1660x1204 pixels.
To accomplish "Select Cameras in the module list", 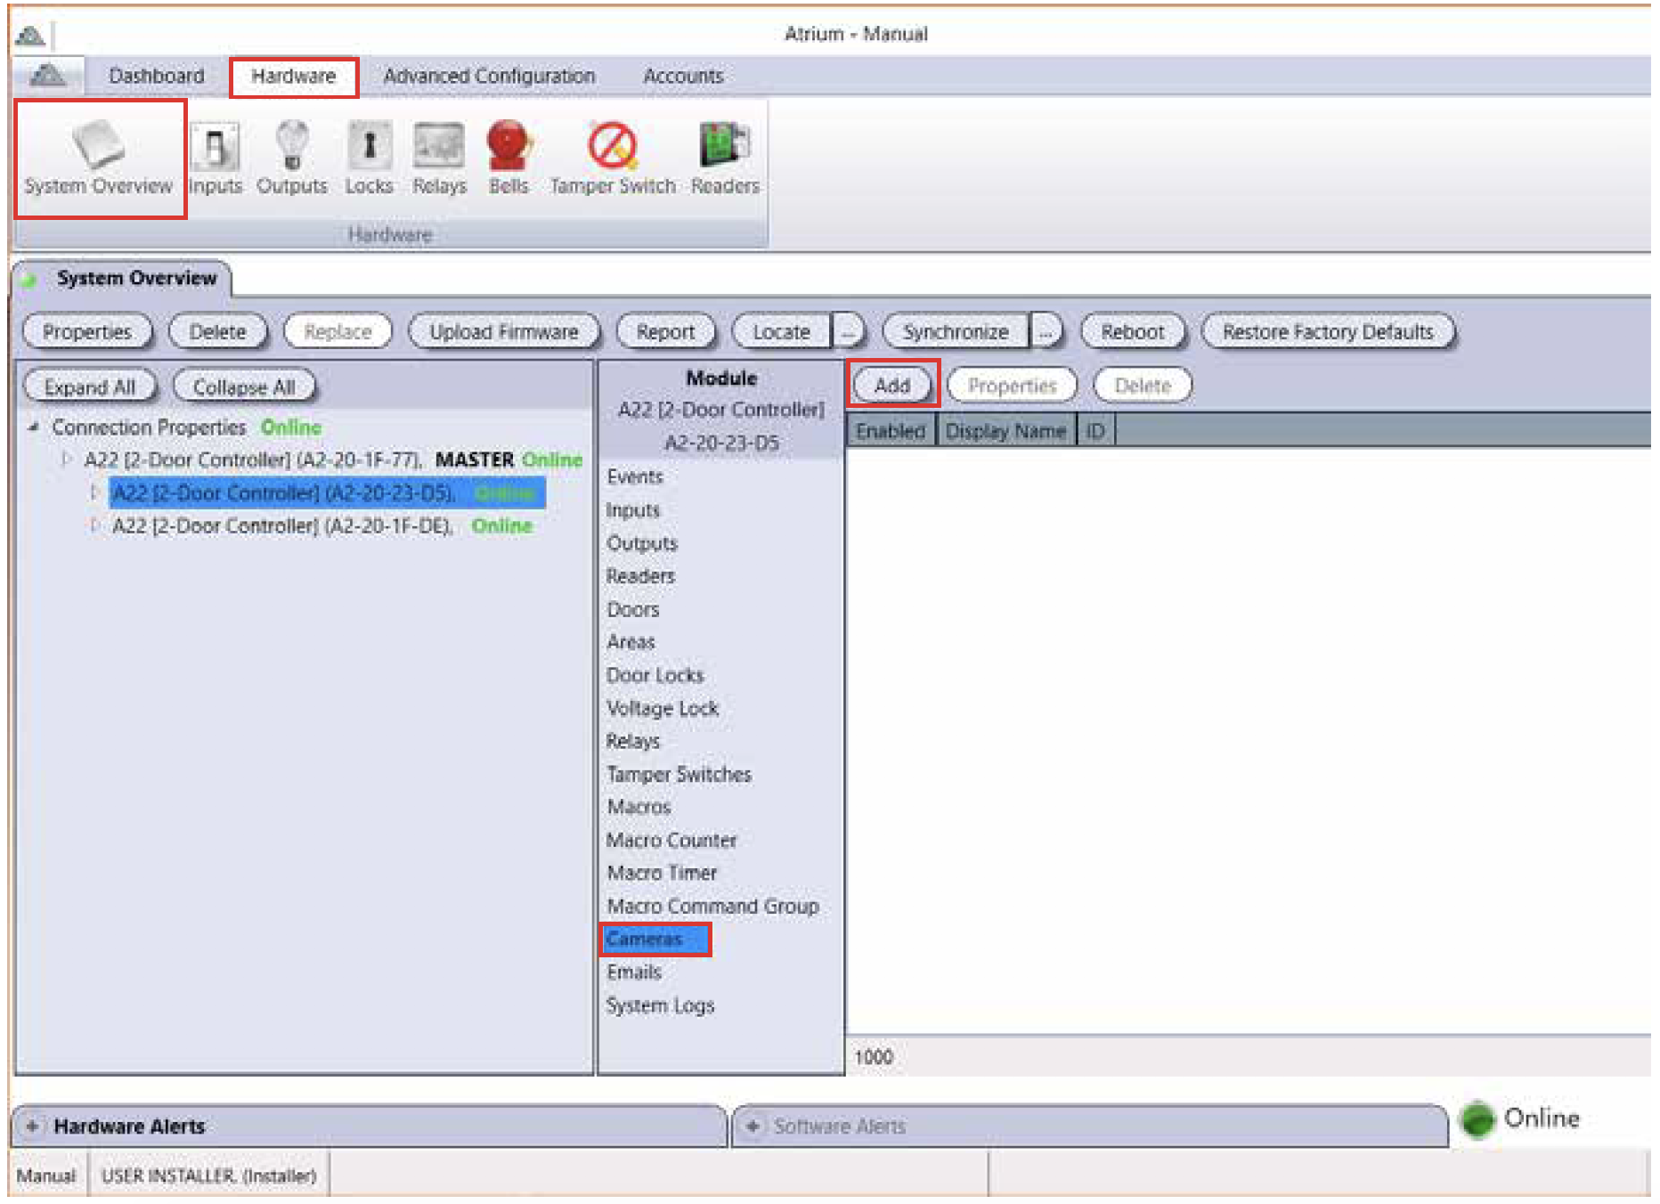I will (655, 940).
